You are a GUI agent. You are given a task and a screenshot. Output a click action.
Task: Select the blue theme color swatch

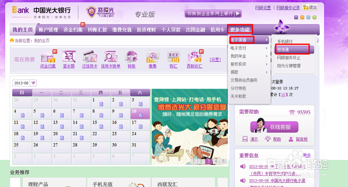[308, 17]
